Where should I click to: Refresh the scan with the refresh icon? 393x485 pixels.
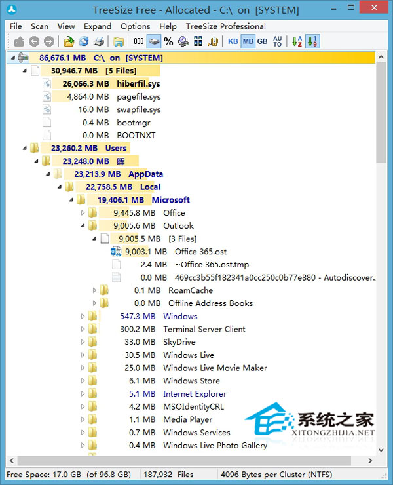84,41
